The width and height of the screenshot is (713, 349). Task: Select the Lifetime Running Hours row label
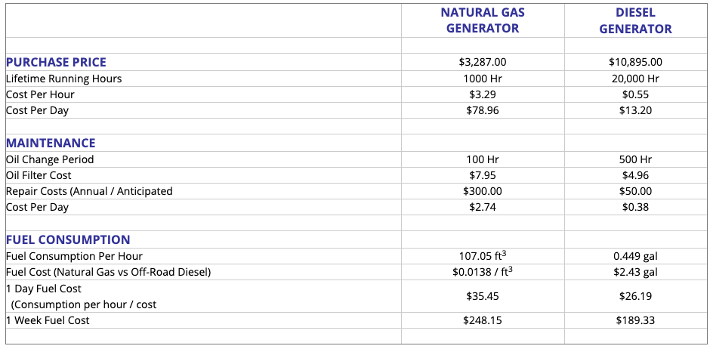(63, 79)
